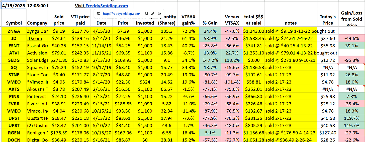Screen dimensions: 365x142
Task: Select the ESNT symbol cell
Action: coord(14,46)
